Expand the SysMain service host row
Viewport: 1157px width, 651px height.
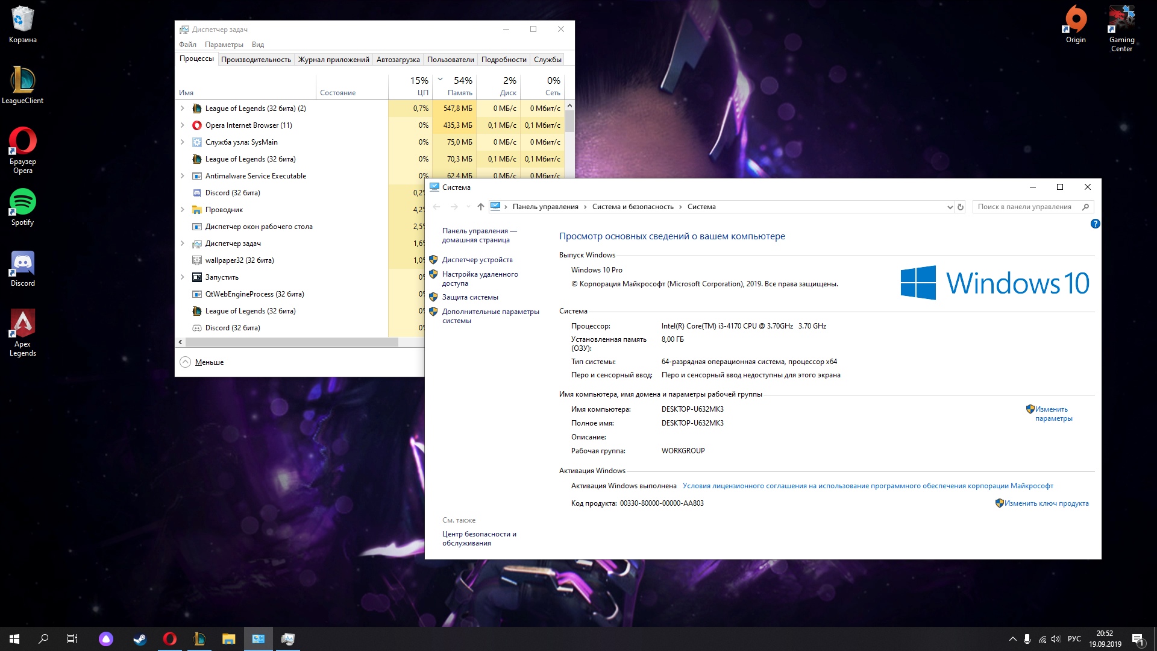tap(183, 142)
